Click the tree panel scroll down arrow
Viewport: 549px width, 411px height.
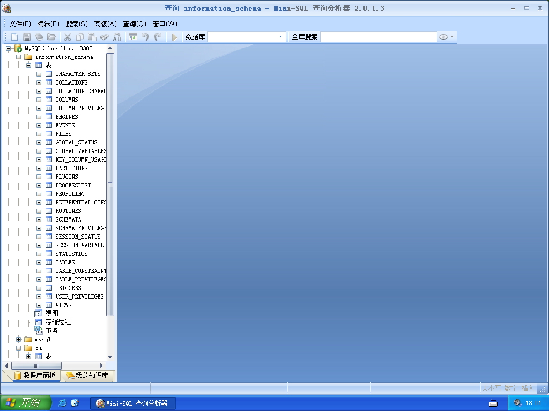click(110, 357)
